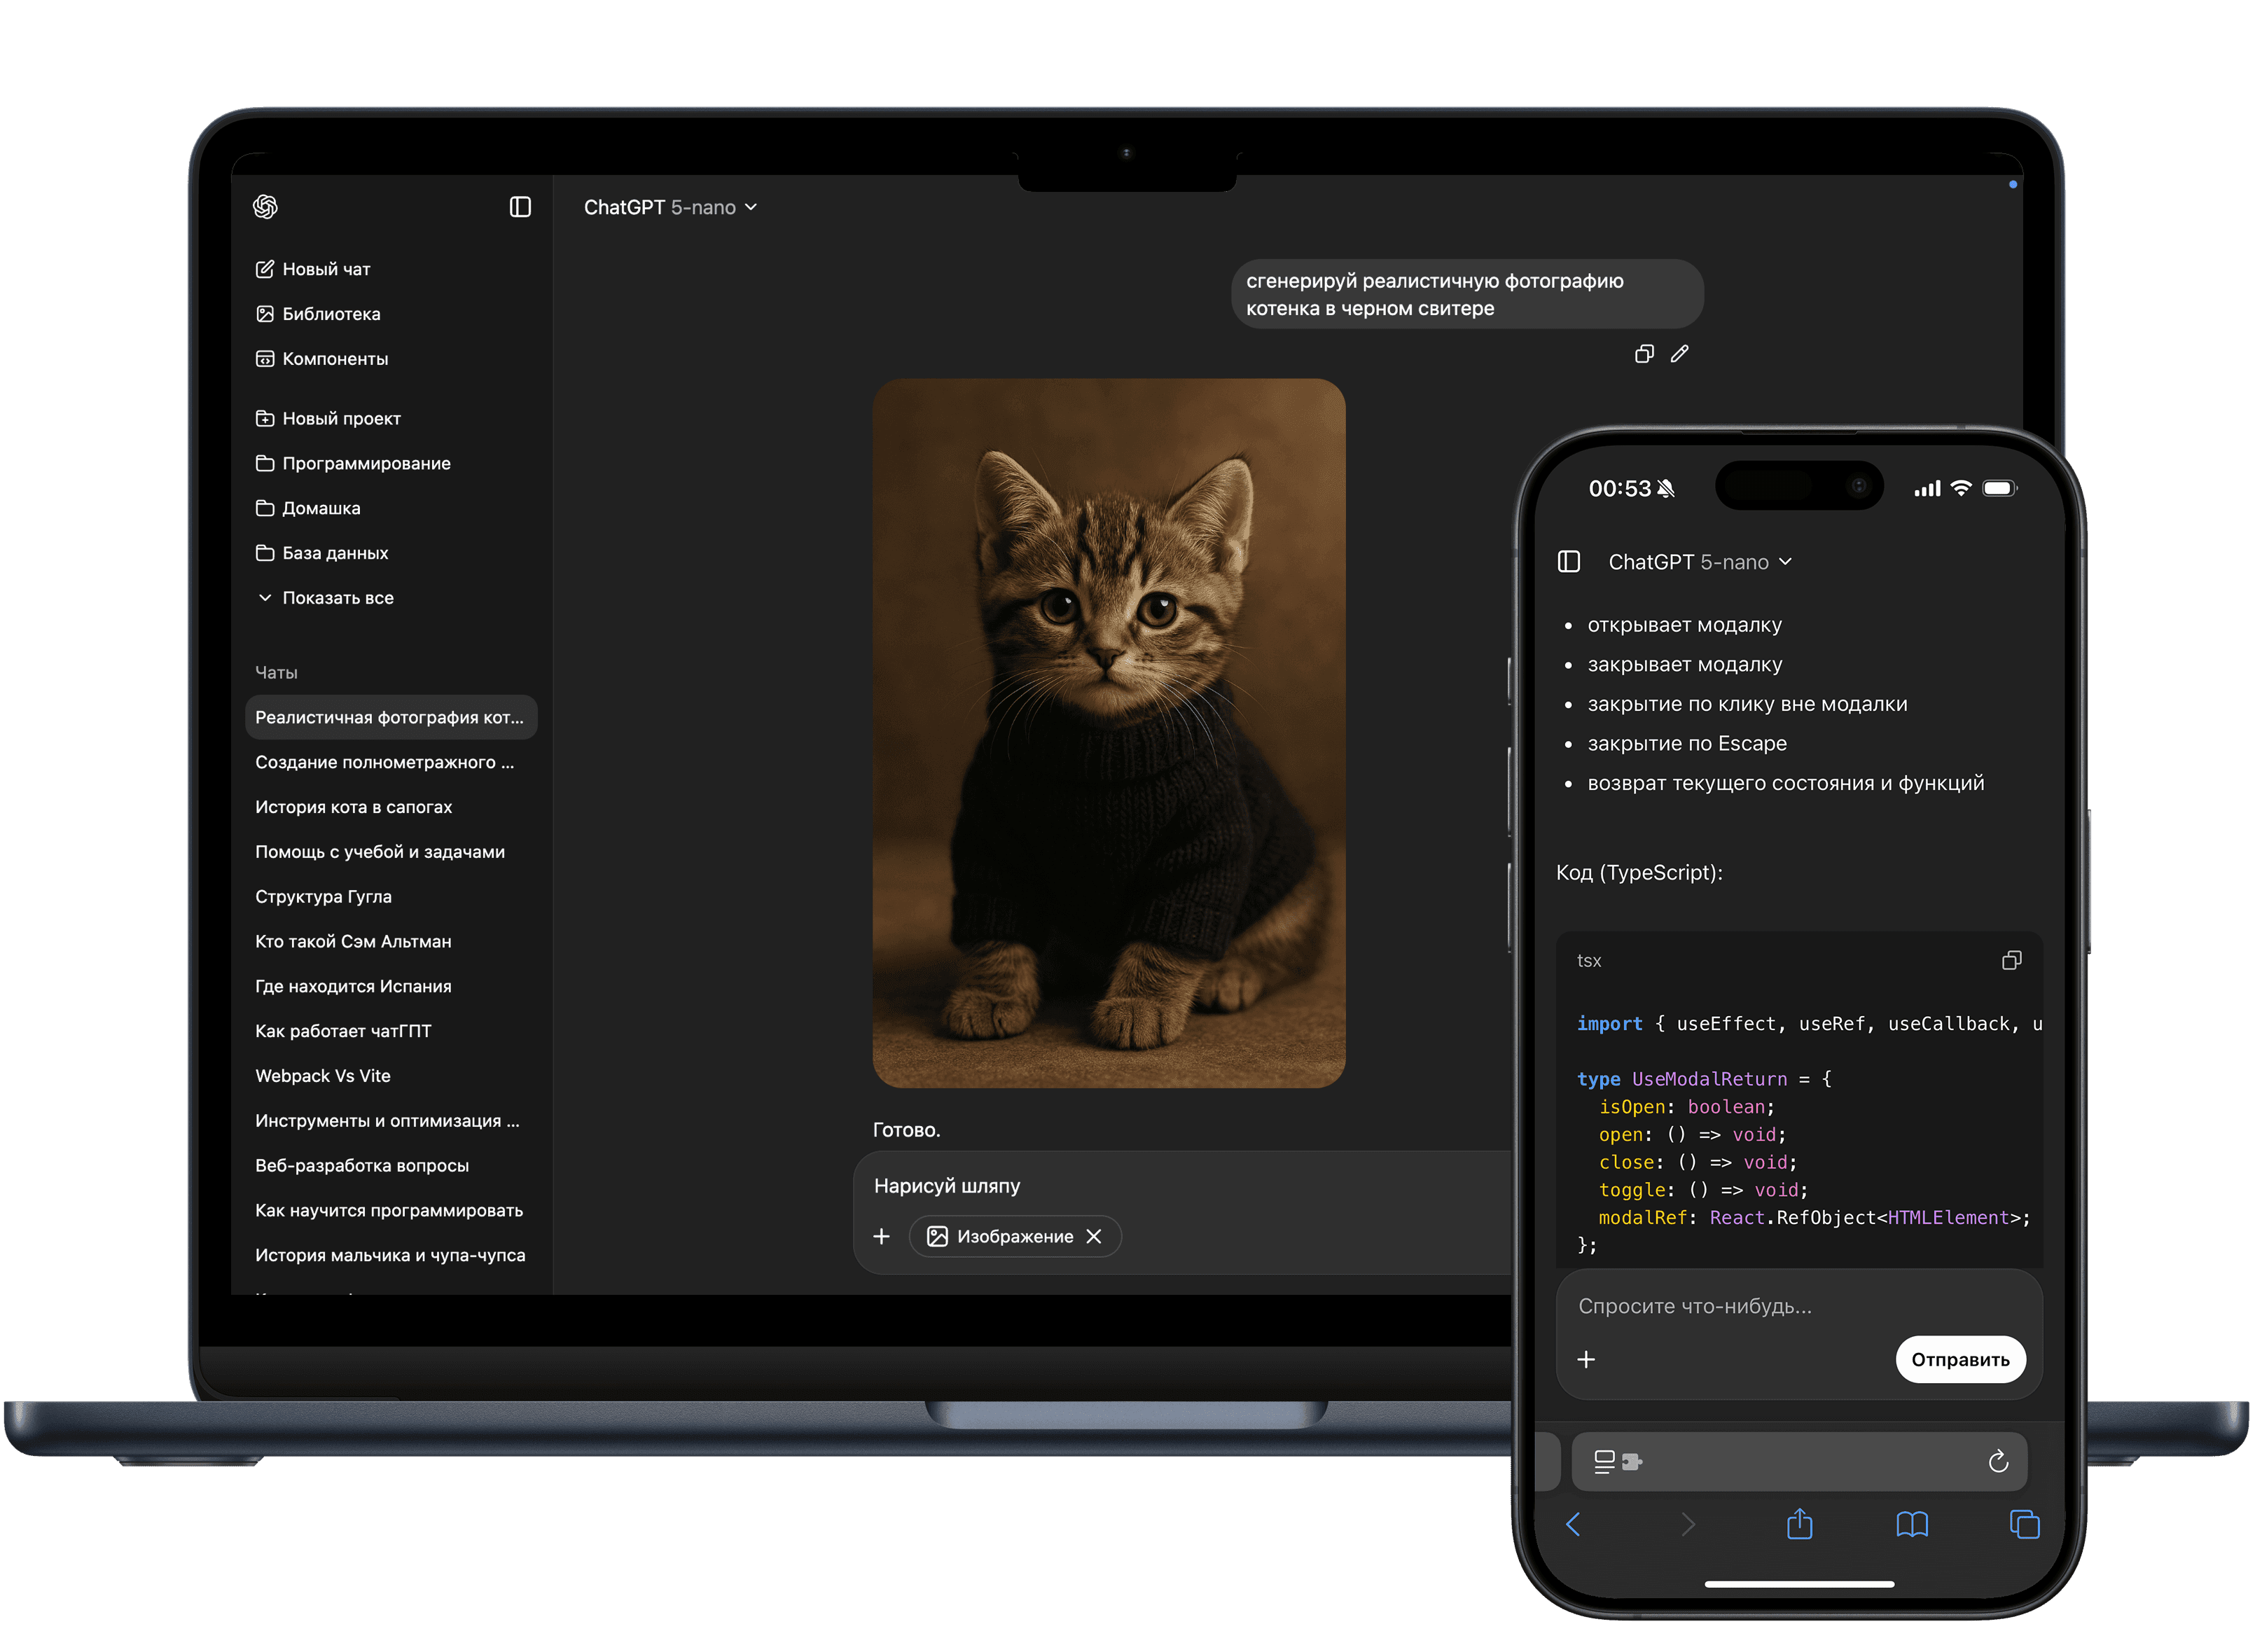The height and width of the screenshot is (1652, 2255).
Task: Open the История кота в сапогах chat
Action: click(x=353, y=807)
